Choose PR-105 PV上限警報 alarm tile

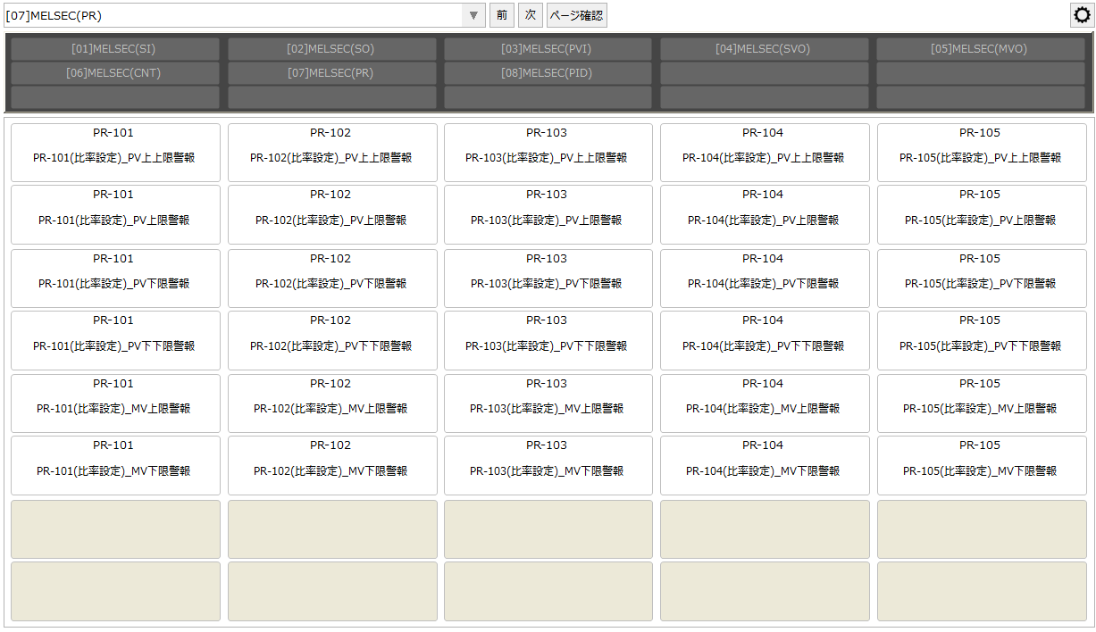981,214
